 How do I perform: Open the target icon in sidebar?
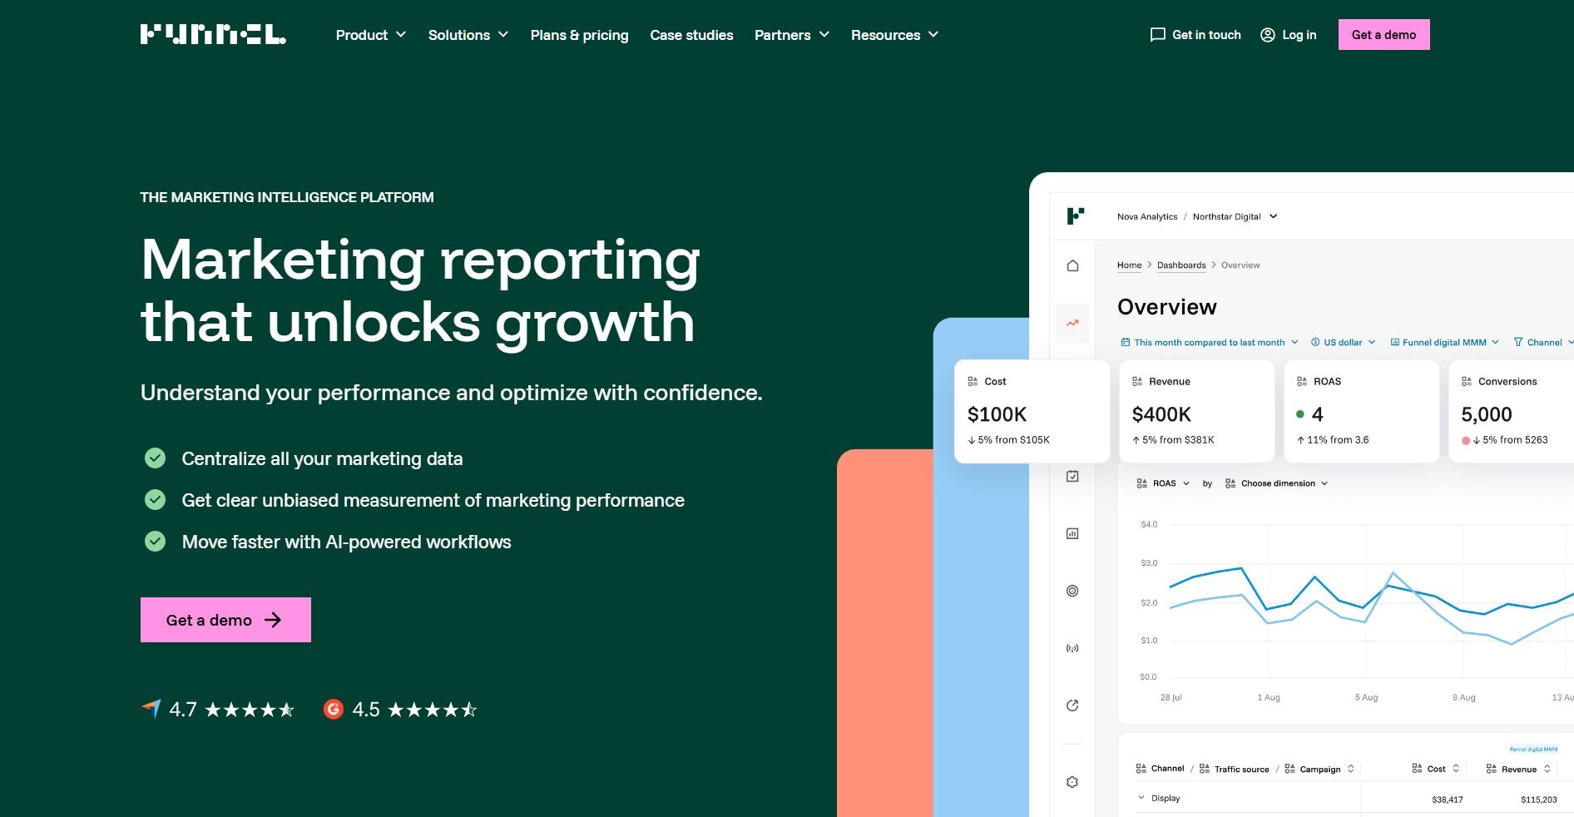click(1072, 591)
